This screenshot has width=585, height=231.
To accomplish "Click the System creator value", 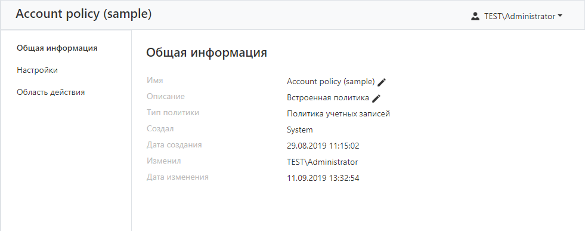I will 299,130.
